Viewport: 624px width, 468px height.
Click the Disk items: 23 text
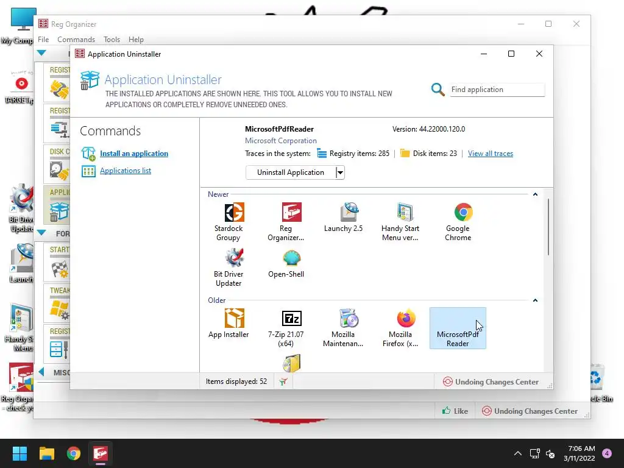(x=435, y=154)
